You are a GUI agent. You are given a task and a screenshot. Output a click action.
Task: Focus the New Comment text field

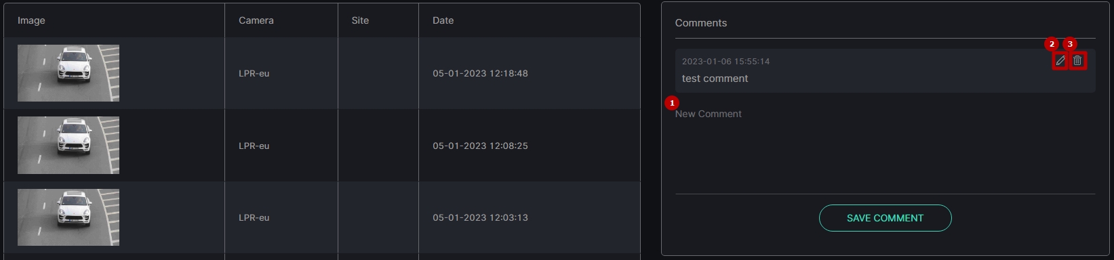(x=885, y=149)
